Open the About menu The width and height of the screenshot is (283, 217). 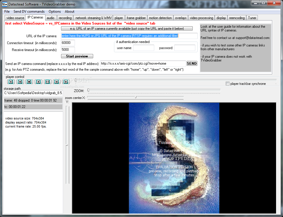tap(69, 12)
